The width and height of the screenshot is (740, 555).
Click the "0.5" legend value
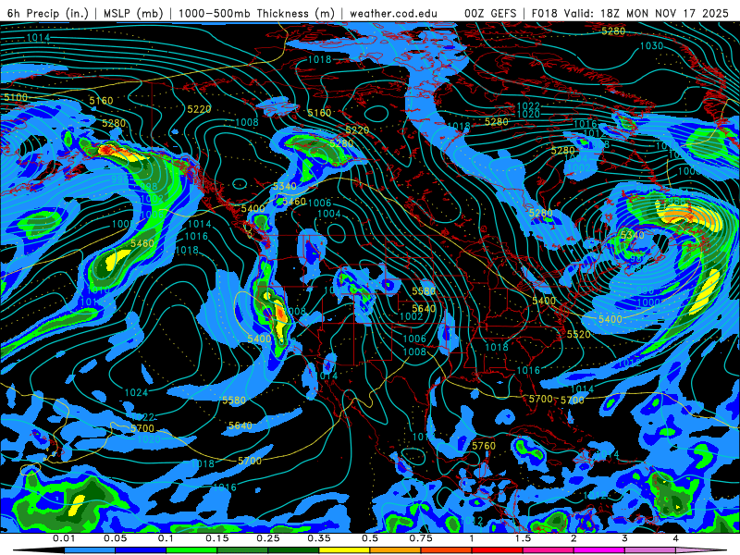click(x=370, y=538)
